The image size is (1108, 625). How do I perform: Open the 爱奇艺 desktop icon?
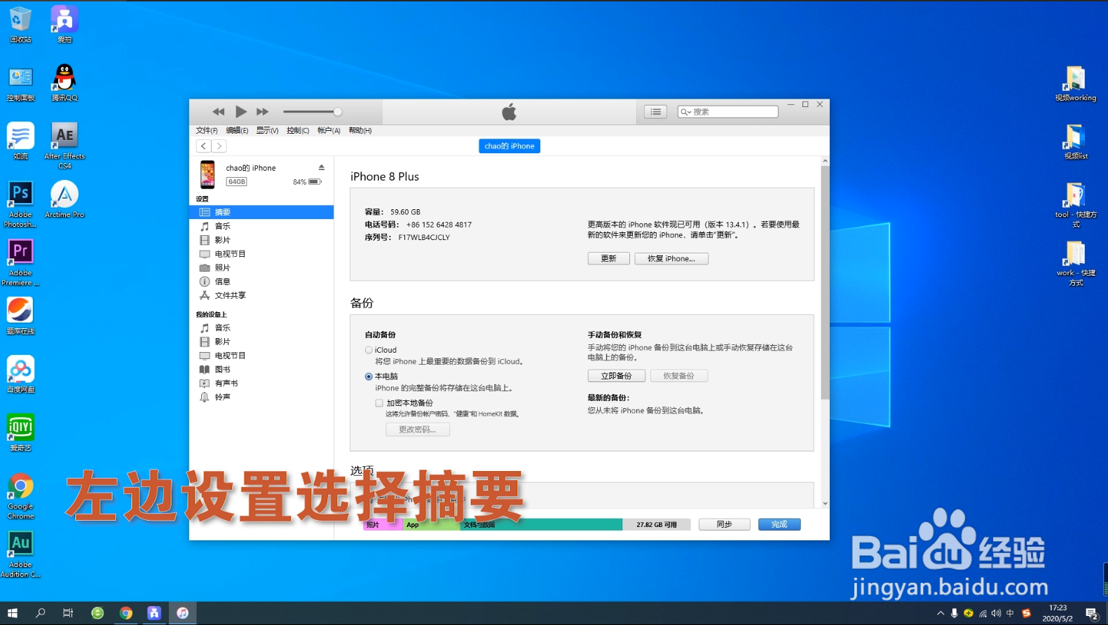pos(20,433)
